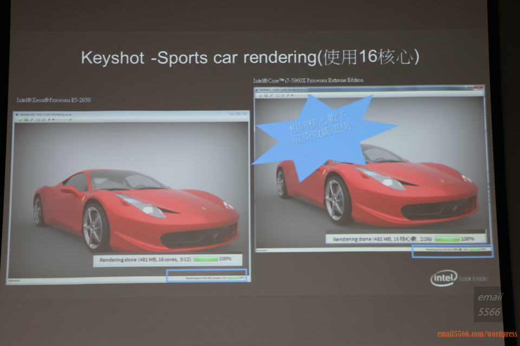
Task: Click "Intel® Core™ i7-5960X Processor Extreme Edition" label
Action: click(x=308, y=80)
